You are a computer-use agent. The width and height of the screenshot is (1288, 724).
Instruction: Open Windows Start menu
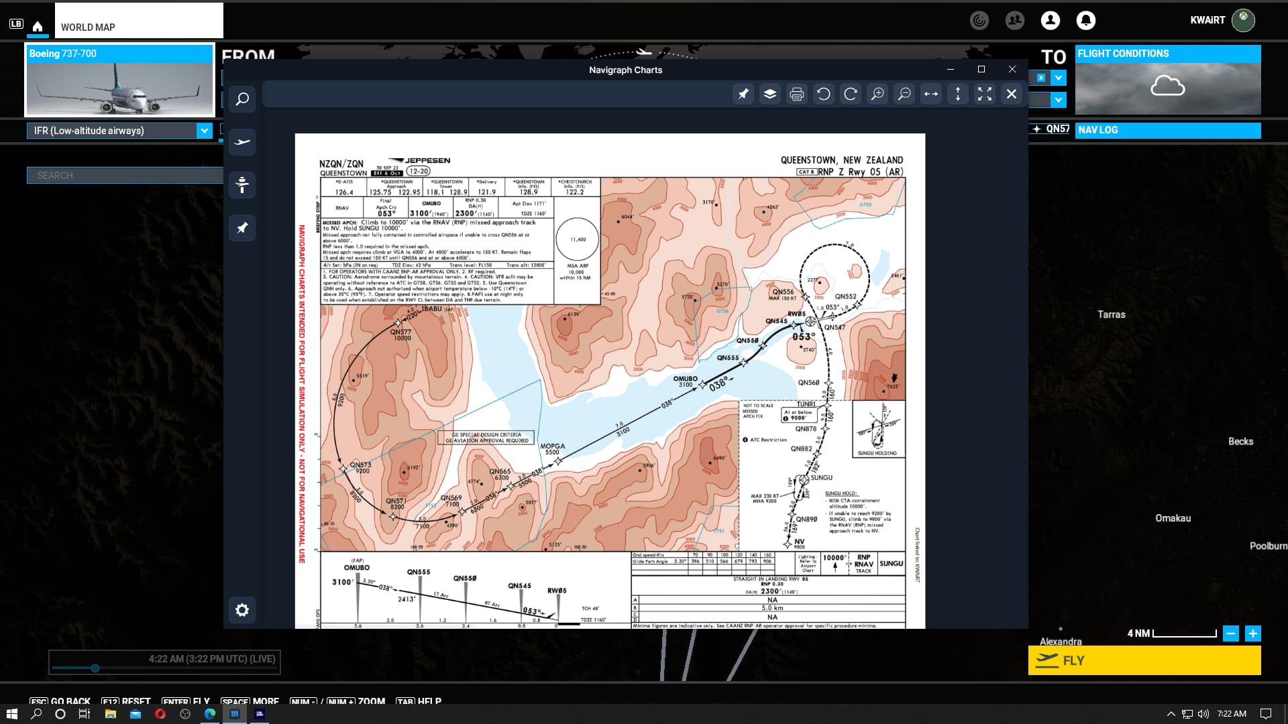coord(11,714)
